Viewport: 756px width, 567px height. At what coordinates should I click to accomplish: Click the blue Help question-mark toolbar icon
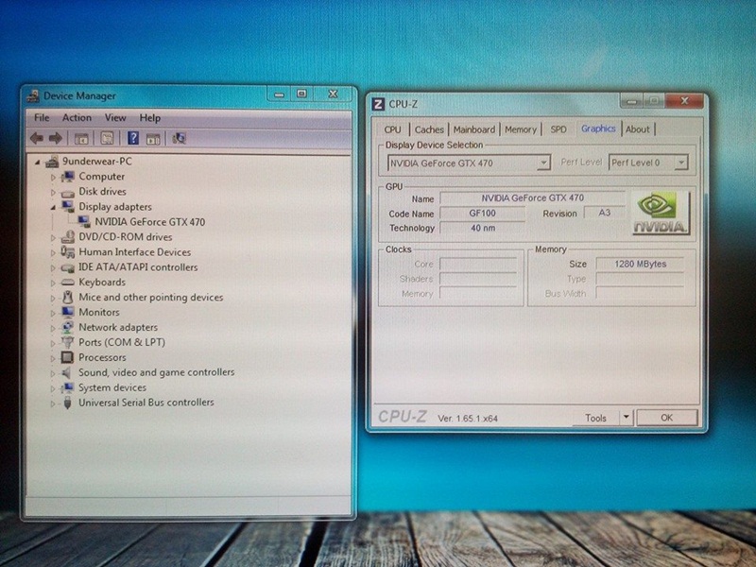click(133, 138)
